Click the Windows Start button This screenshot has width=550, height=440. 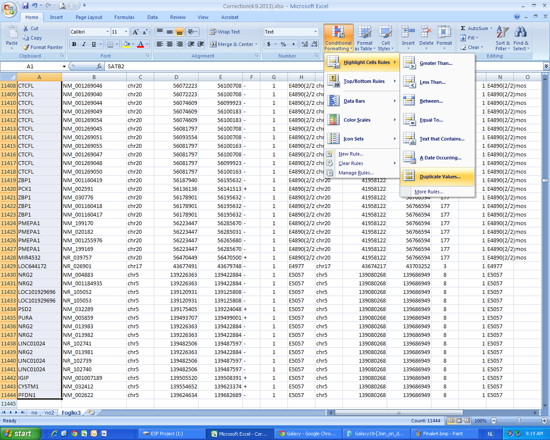click(x=21, y=434)
